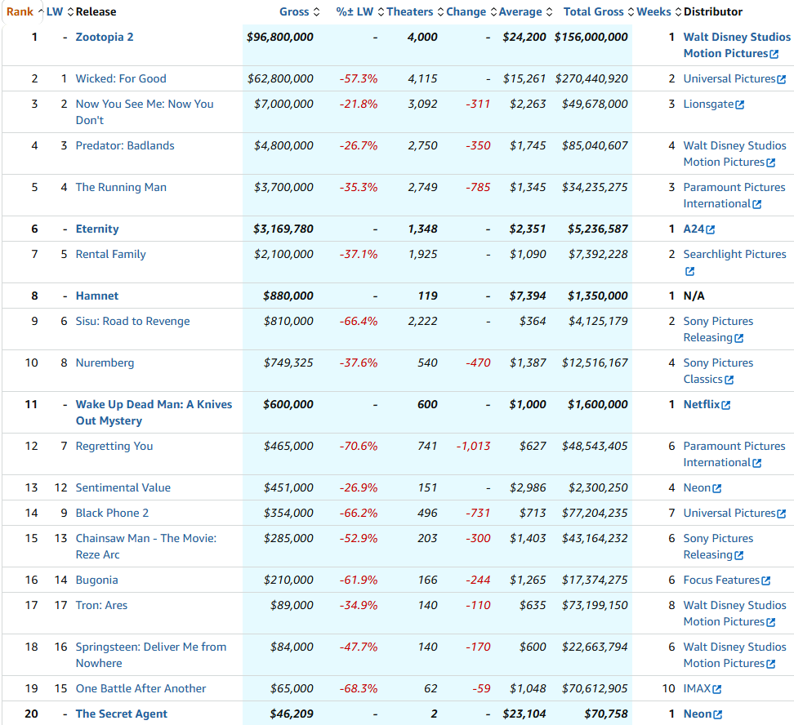794x725 pixels.
Task: Open The Secret Agent release page
Action: (x=121, y=714)
